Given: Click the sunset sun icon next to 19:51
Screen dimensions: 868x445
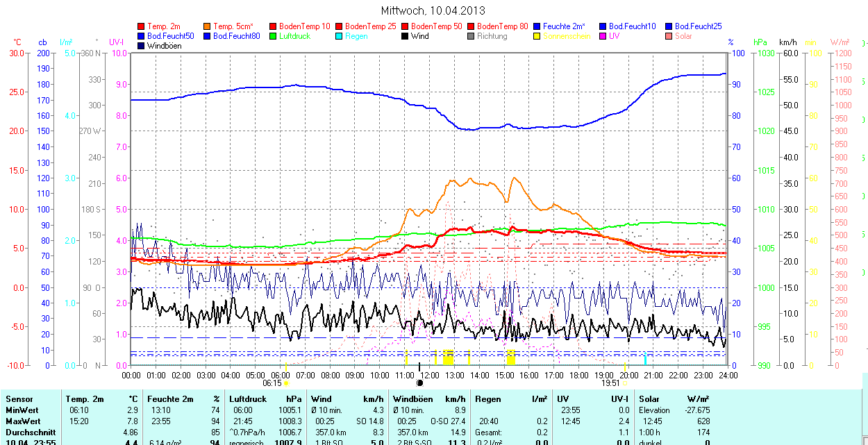Looking at the screenshot, I should (x=625, y=383).
